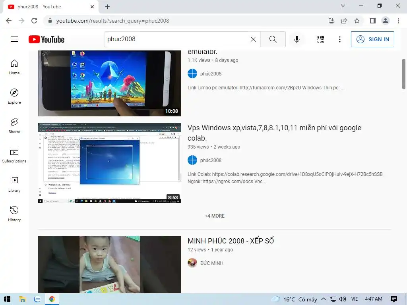Click the magnifier search button
The image size is (407, 305).
pyautogui.click(x=273, y=39)
